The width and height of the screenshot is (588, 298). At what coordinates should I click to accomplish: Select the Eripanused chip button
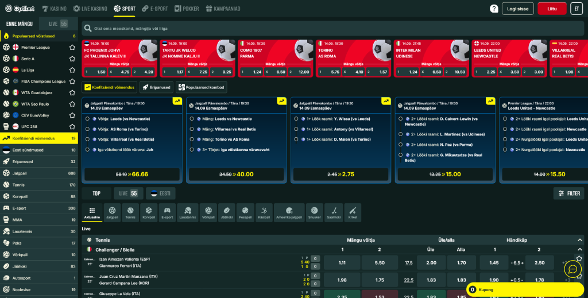[x=156, y=87]
